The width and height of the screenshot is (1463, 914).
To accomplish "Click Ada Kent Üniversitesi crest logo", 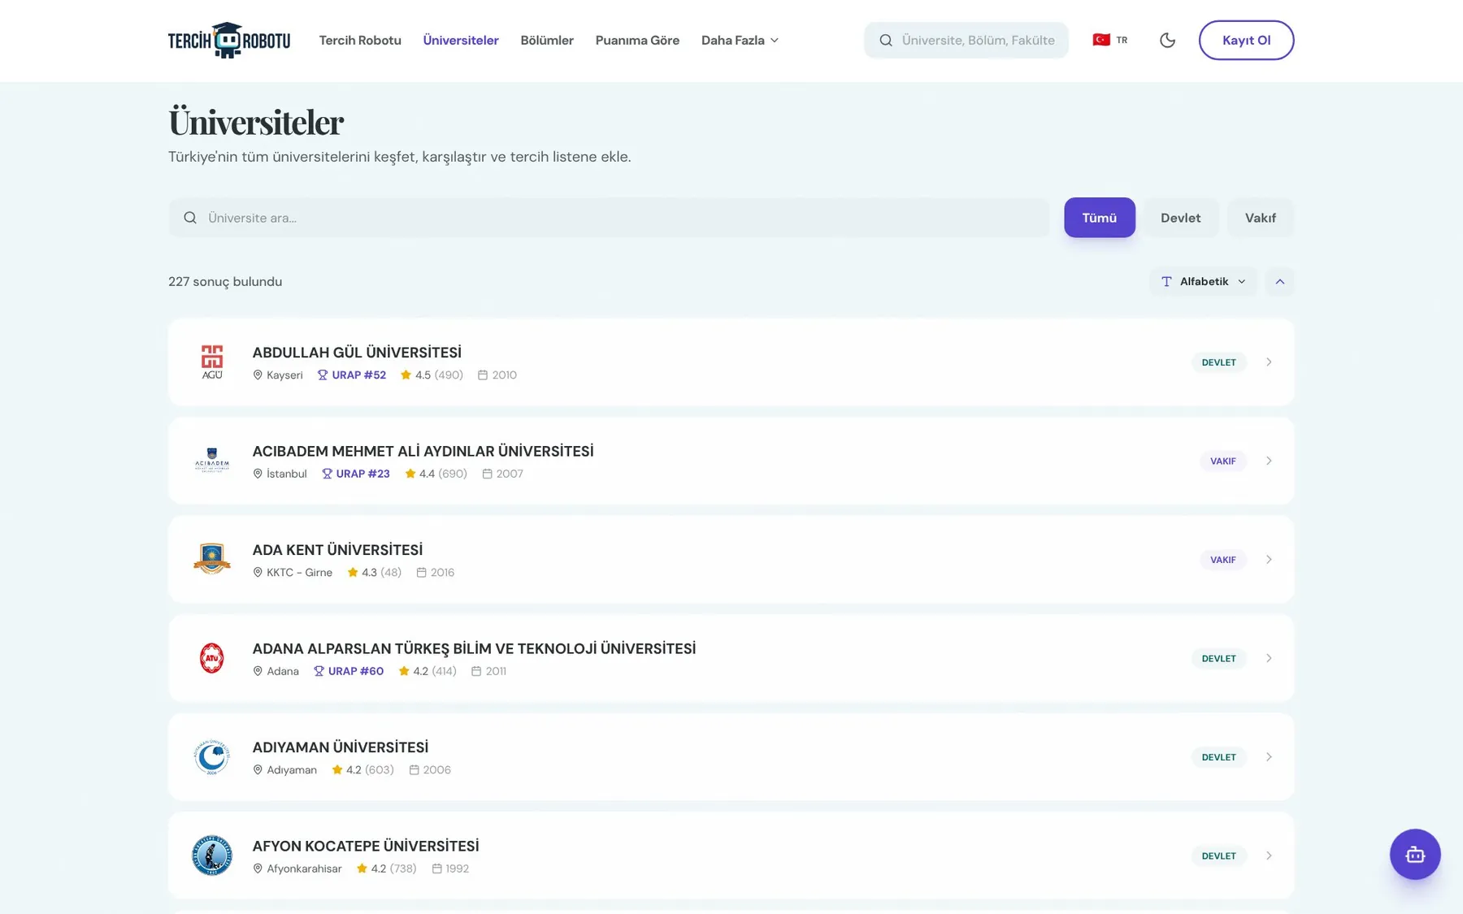I will click(x=212, y=559).
